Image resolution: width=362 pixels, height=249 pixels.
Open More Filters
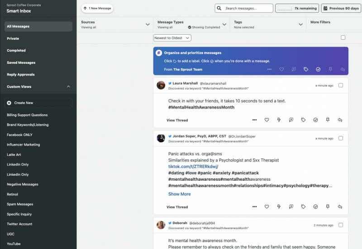coord(320,22)
